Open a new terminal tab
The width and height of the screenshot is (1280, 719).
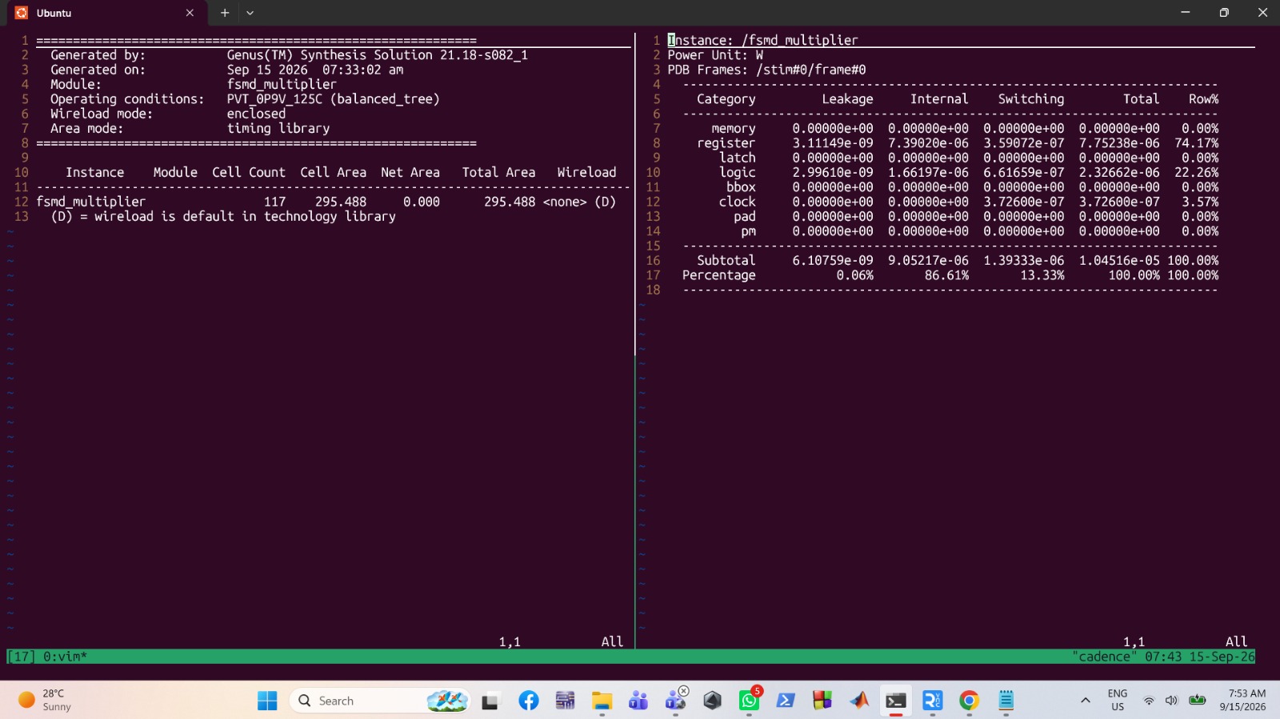pos(225,13)
